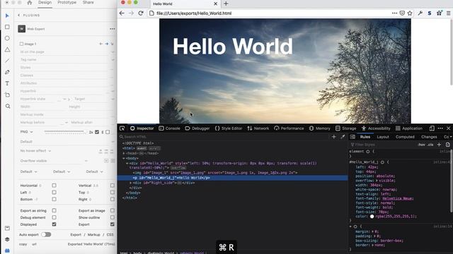Go to the XD Home icon
The image size is (453, 254).
tap(30, 3)
